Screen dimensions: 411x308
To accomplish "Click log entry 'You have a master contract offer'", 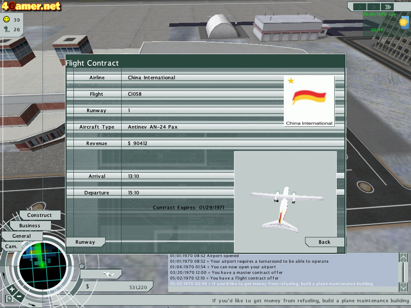I will [x=226, y=272].
